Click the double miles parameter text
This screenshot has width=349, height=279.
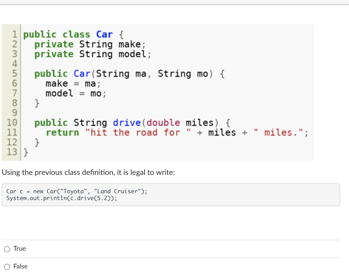pos(181,122)
